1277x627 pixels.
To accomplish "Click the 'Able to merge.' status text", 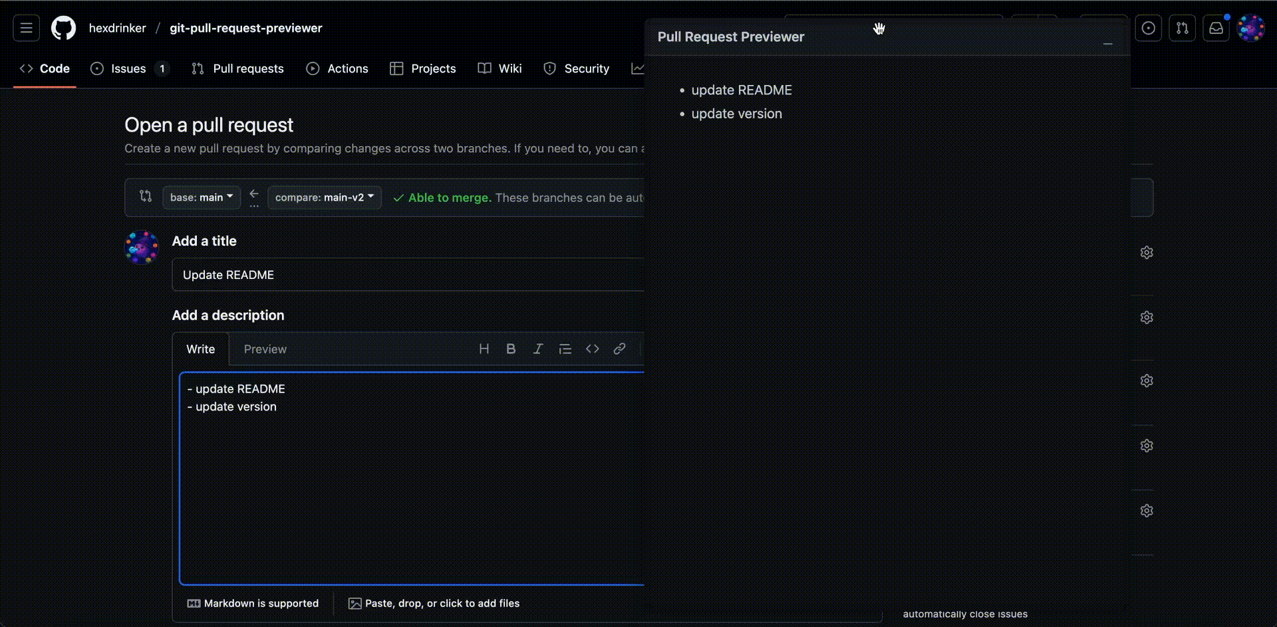I will (450, 197).
